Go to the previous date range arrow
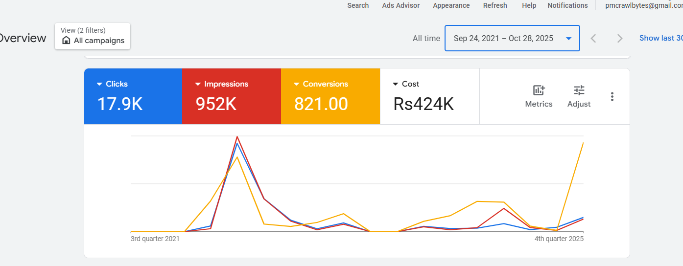 [593, 38]
